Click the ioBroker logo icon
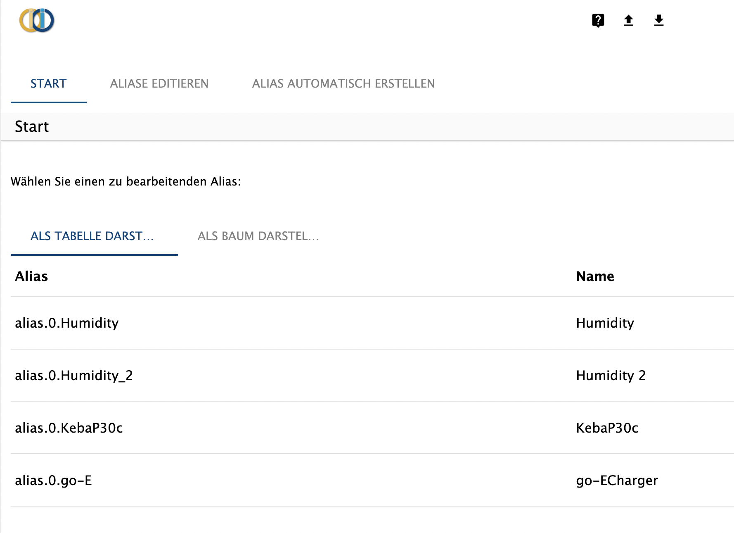 point(37,21)
